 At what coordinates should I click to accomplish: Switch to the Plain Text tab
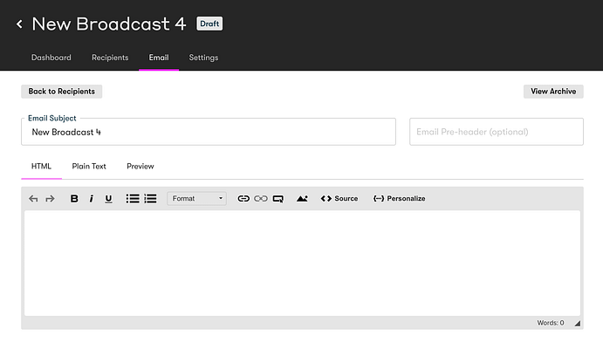click(x=89, y=166)
